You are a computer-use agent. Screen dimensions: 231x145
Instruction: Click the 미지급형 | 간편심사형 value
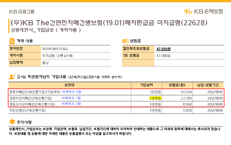tap(58, 56)
